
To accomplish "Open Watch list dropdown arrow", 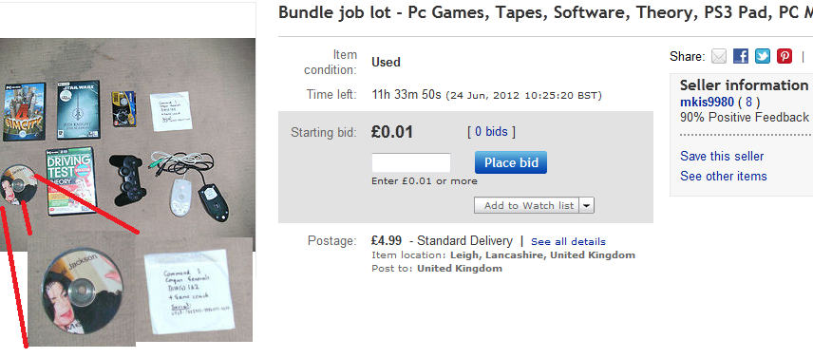I will tap(586, 205).
